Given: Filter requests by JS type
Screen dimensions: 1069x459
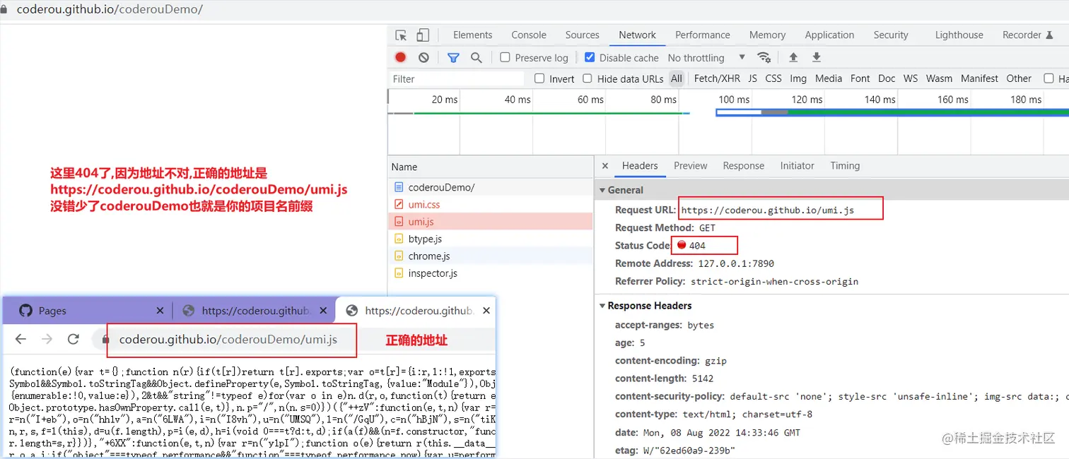Looking at the screenshot, I should pyautogui.click(x=753, y=78).
